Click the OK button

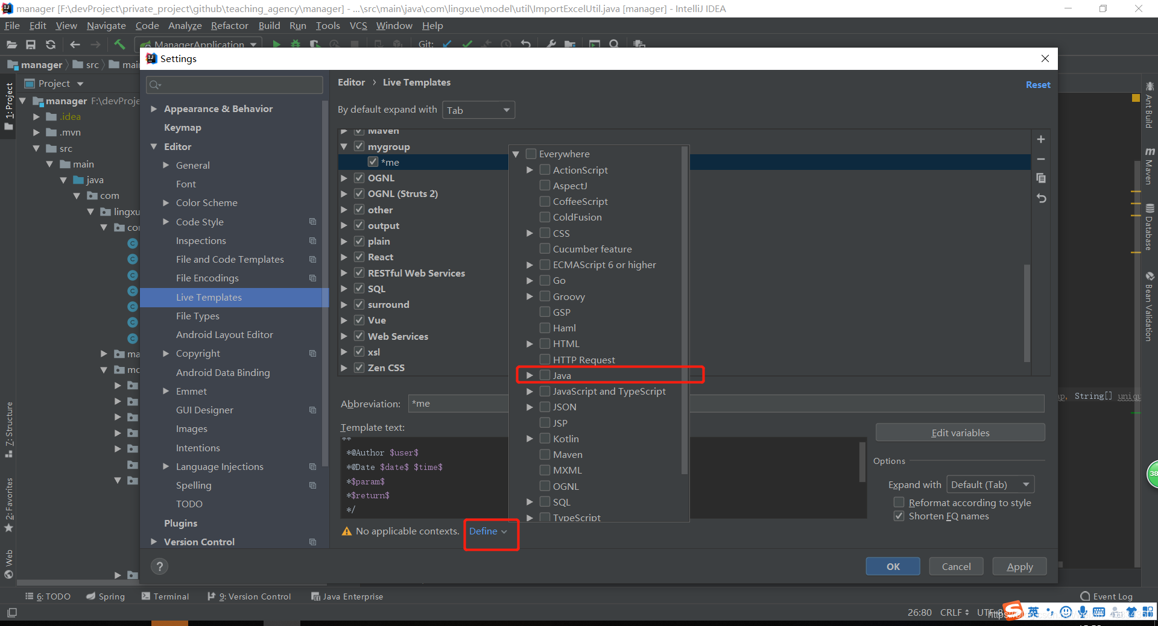click(x=893, y=566)
